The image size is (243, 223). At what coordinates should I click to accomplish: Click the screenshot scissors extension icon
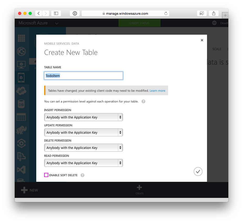[x=202, y=13]
